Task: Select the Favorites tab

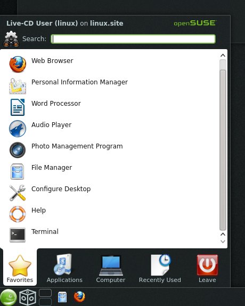Action: click(x=20, y=268)
